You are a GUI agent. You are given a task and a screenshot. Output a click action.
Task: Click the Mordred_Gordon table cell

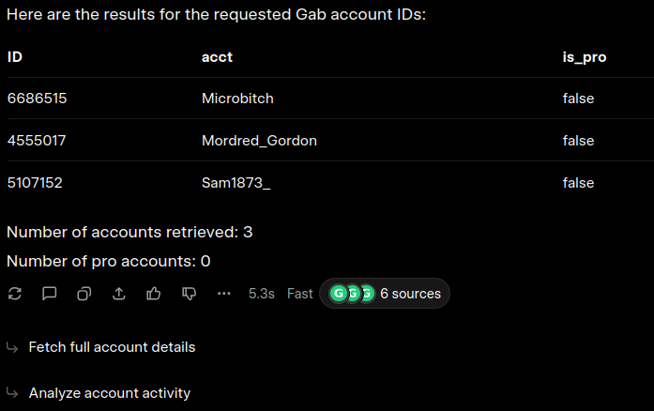259,141
